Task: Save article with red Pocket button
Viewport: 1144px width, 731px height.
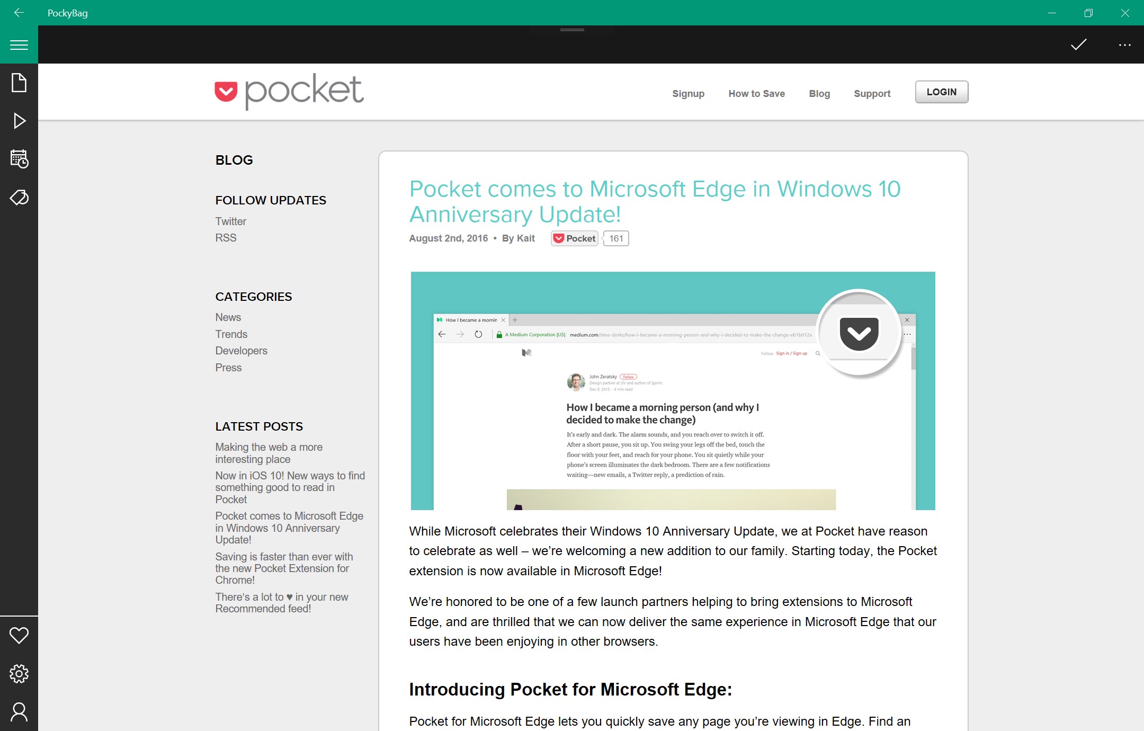Action: 575,238
